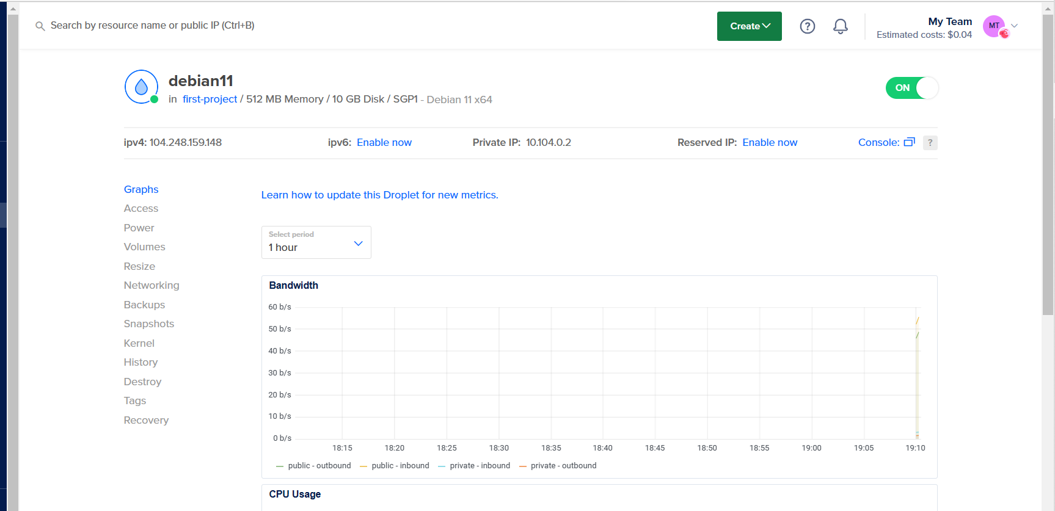The width and height of the screenshot is (1055, 511).
Task: Click the MT team avatar
Action: tap(995, 26)
